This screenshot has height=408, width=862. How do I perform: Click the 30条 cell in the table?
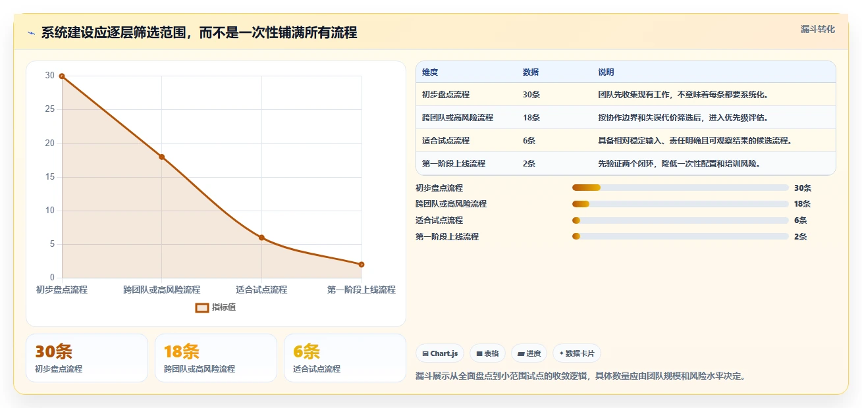coord(531,95)
